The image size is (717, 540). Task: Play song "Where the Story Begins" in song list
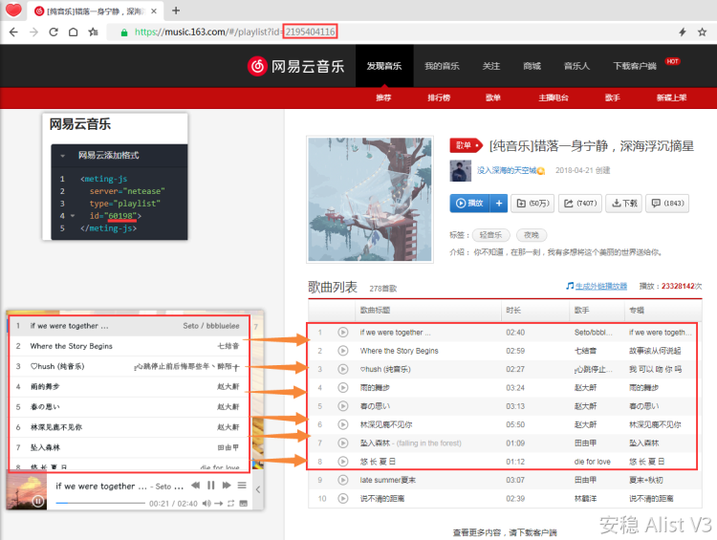pyautogui.click(x=342, y=351)
